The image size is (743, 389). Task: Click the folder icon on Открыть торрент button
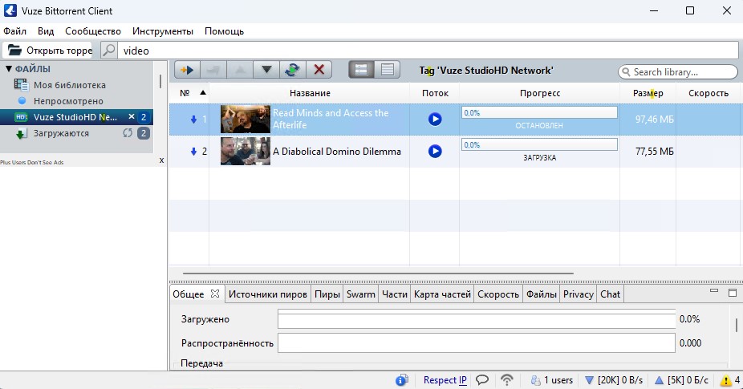click(14, 51)
